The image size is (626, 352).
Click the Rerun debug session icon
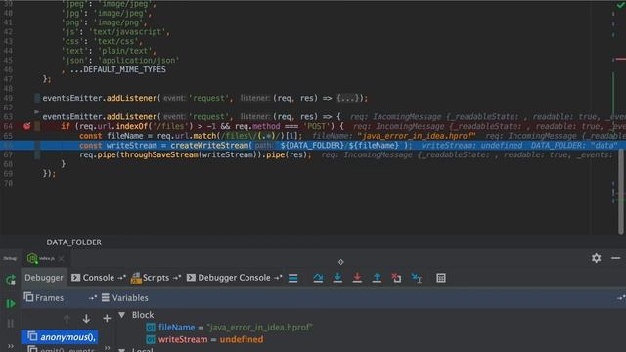pyautogui.click(x=11, y=280)
